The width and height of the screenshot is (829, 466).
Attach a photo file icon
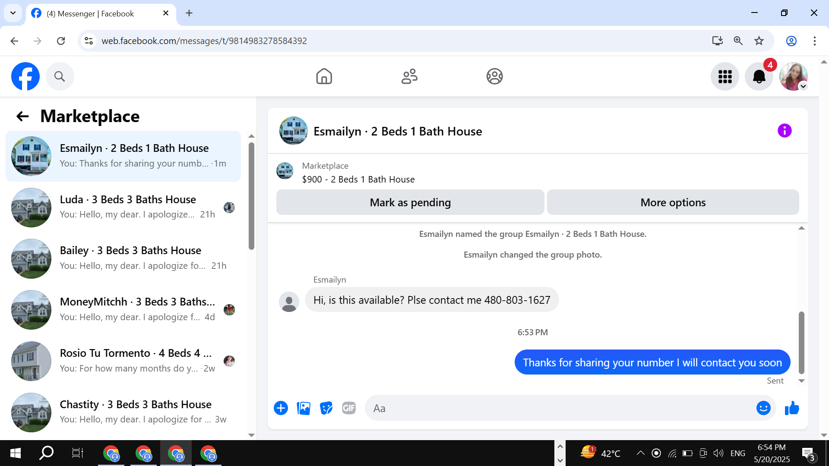[304, 408]
